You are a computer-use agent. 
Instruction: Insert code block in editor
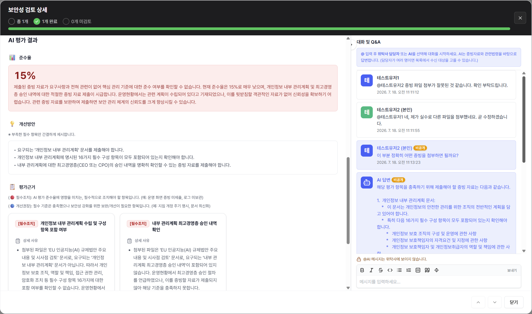coord(418,270)
